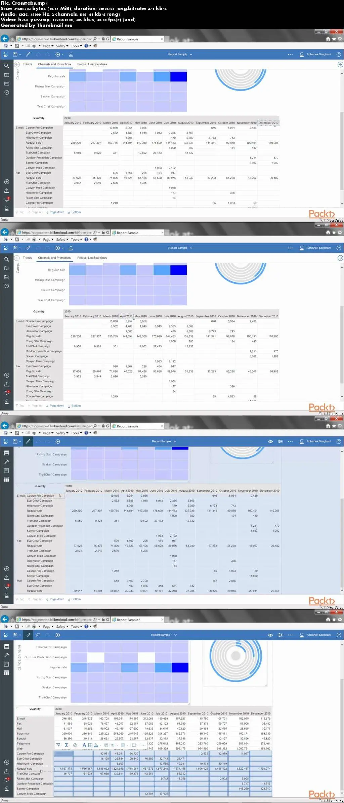This screenshot has height=803, width=344.
Task: Toggle the page preview eye icon in the fourth frame
Action: 270,635
